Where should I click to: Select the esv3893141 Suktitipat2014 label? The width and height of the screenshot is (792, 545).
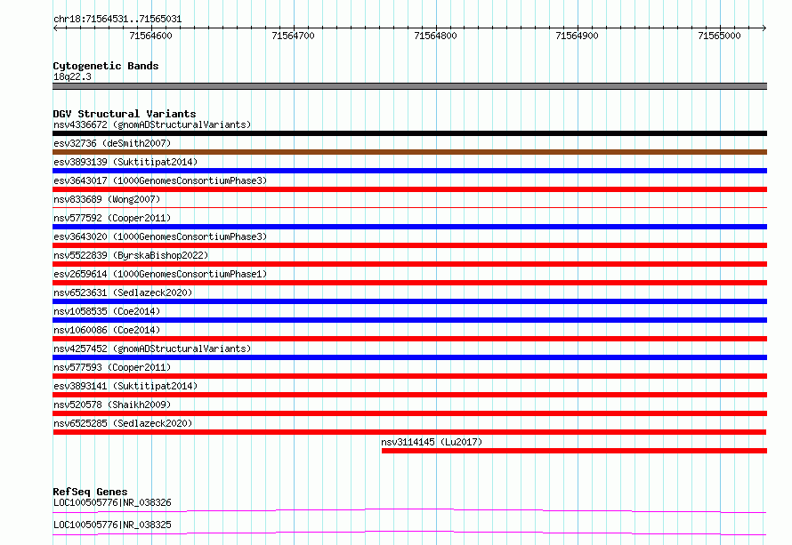click(x=125, y=386)
